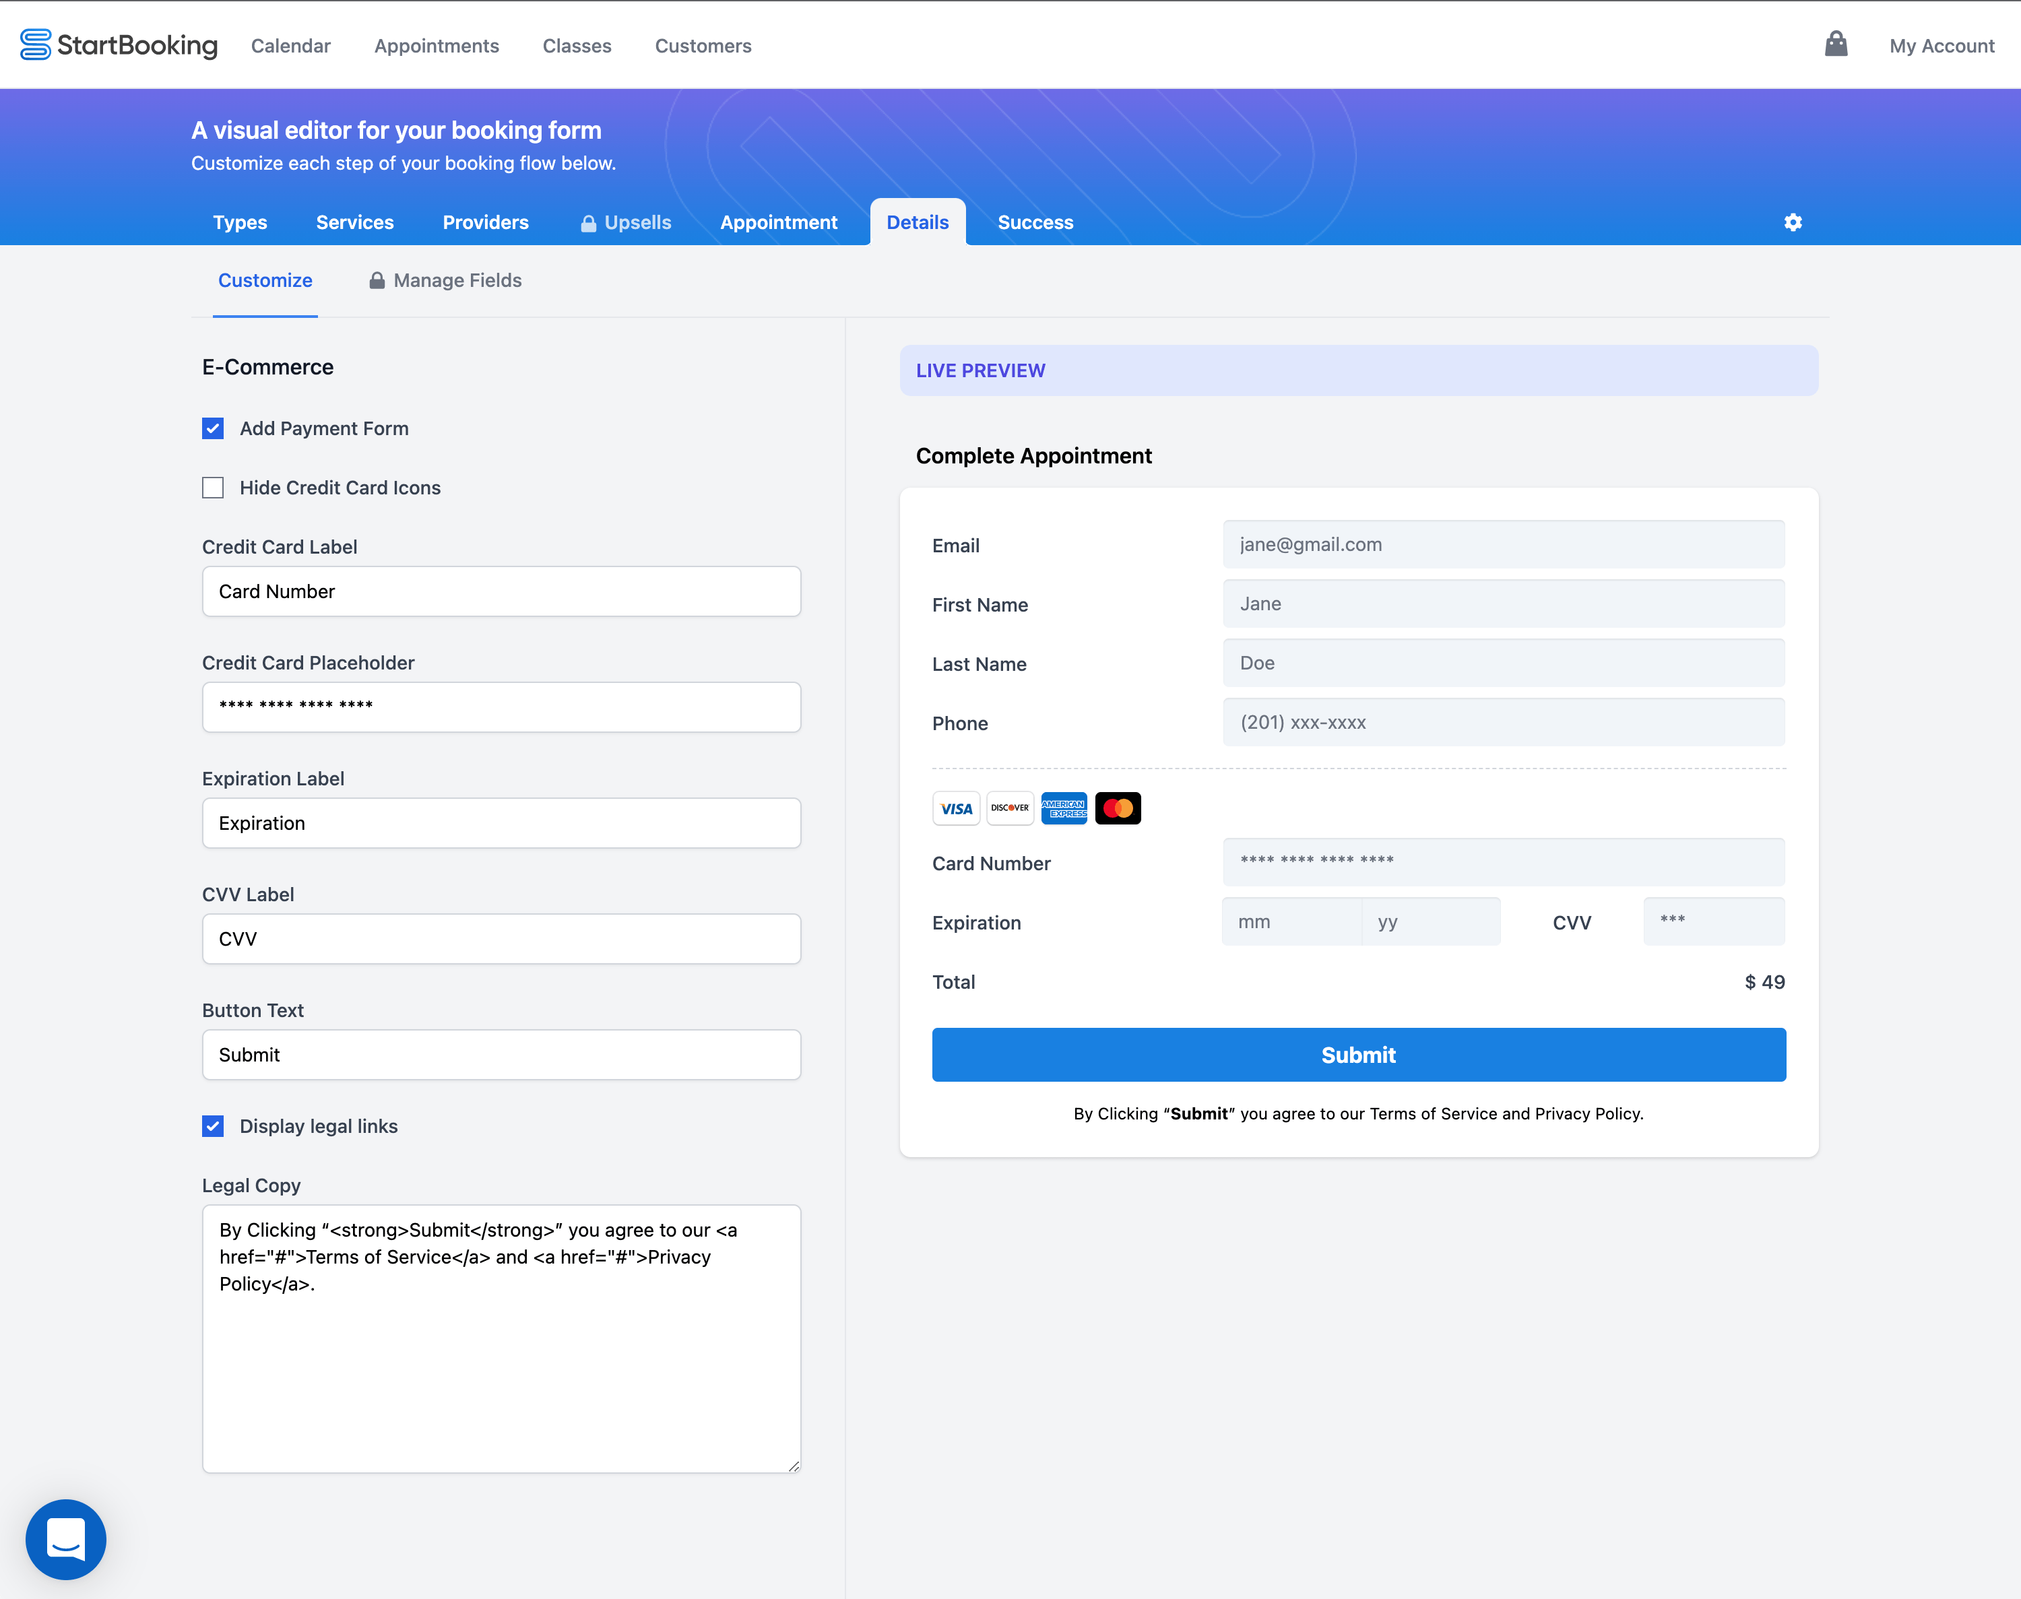Open the settings gear icon

point(1793,222)
